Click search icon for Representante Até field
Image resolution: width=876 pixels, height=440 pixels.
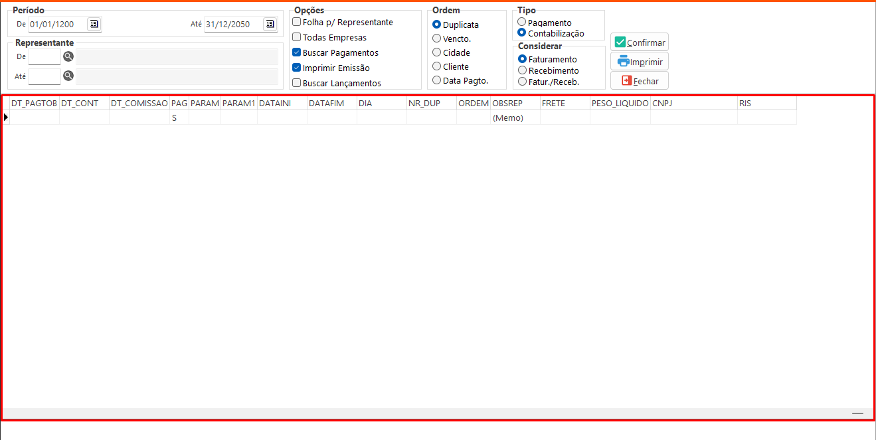click(68, 76)
